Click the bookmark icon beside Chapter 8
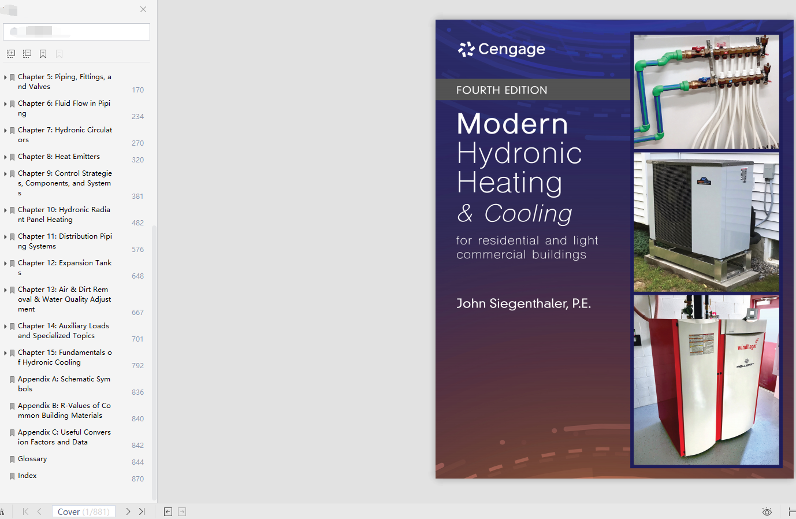Viewport: 796px width, 519px height. 12,157
